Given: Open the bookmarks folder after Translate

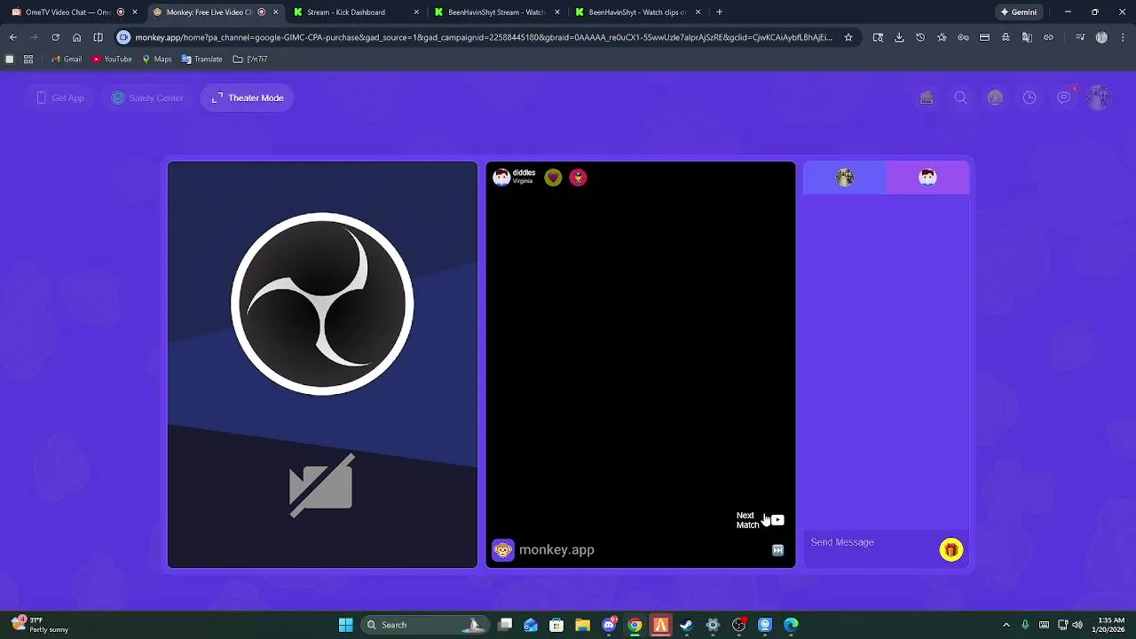Looking at the screenshot, I should [249, 59].
